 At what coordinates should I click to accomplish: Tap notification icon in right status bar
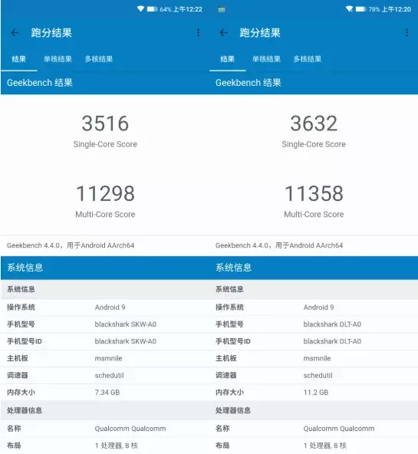pos(222,9)
